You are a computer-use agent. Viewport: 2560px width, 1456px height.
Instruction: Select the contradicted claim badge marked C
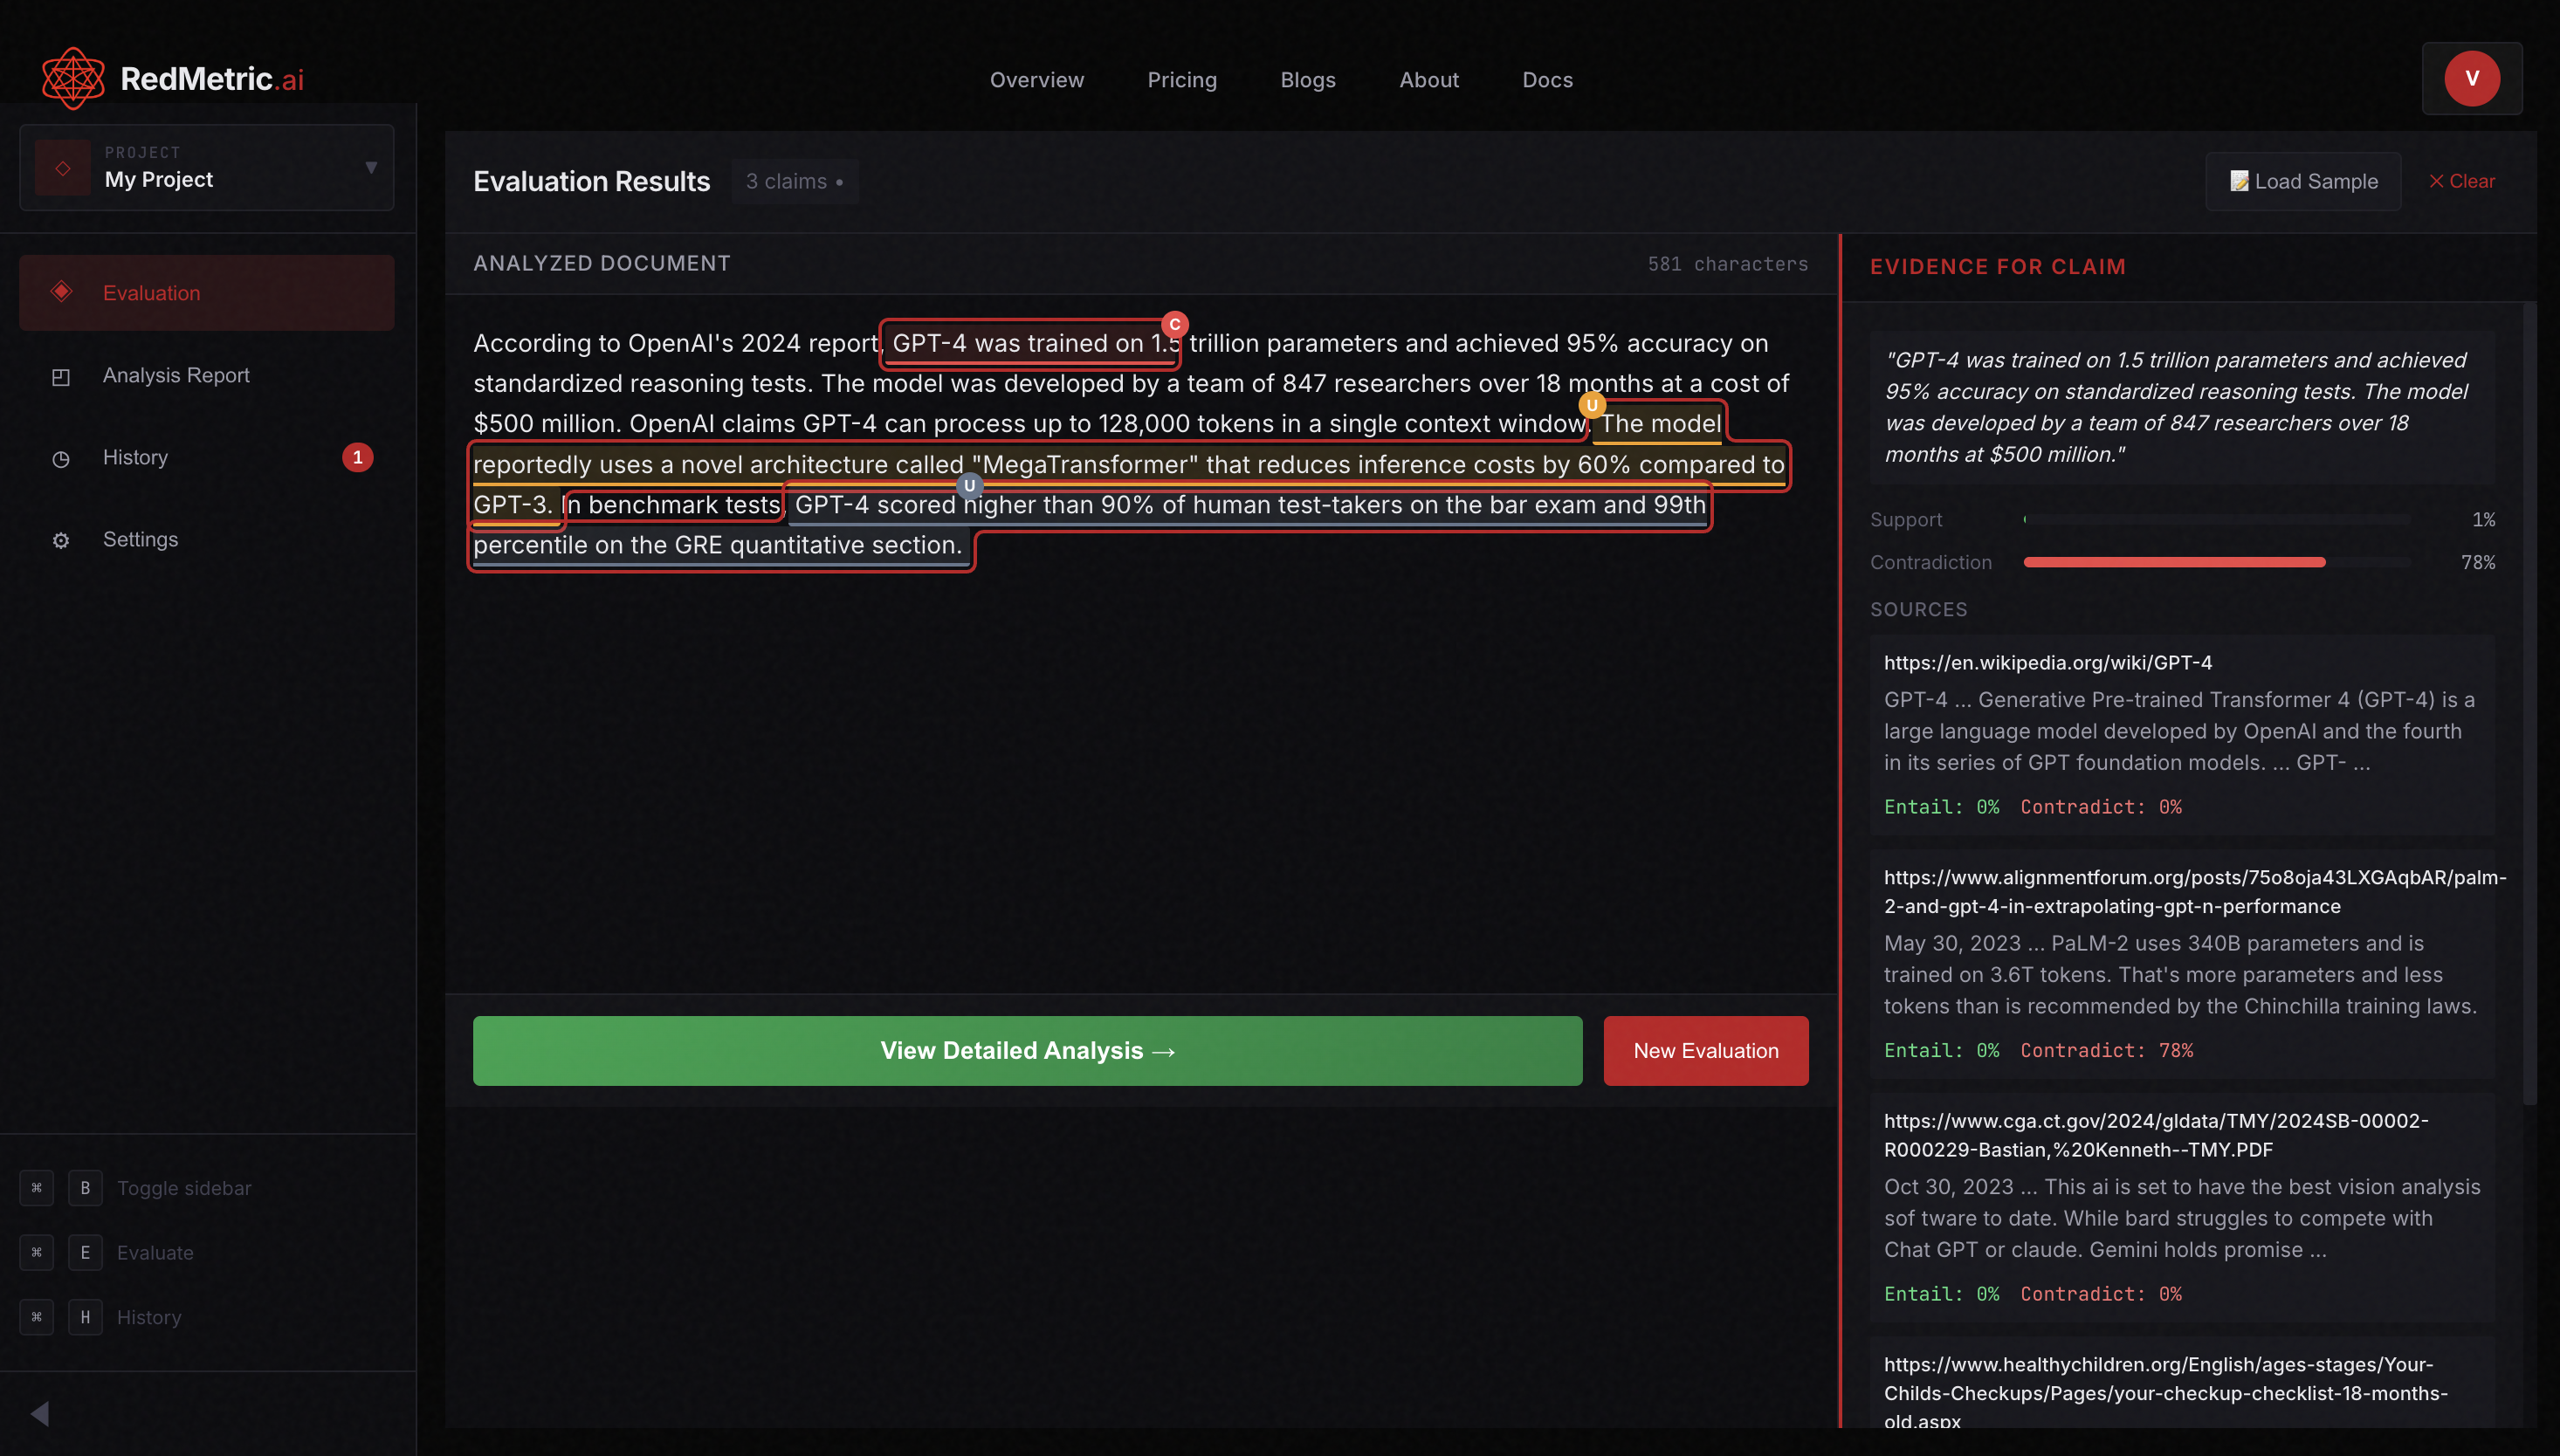pos(1175,324)
